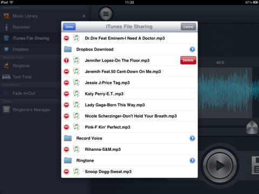Tap minus icon beside Jessie J-Price Tag

tap(66, 82)
